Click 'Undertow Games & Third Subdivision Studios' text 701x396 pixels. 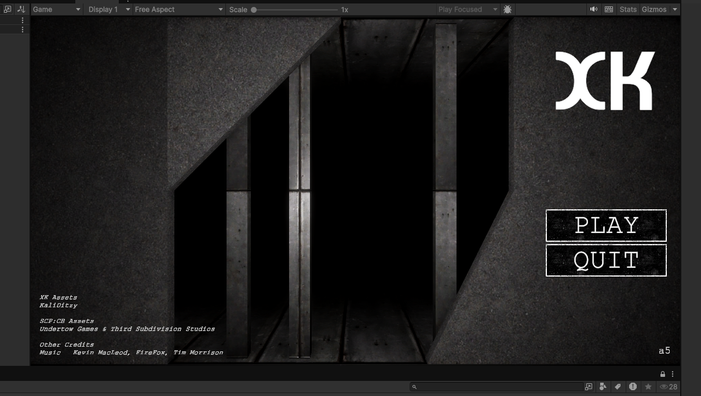127,329
